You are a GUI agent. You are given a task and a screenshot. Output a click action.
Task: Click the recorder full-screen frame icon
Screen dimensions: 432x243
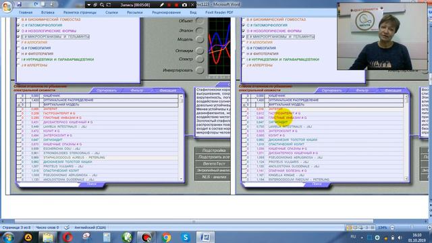(109, 5)
